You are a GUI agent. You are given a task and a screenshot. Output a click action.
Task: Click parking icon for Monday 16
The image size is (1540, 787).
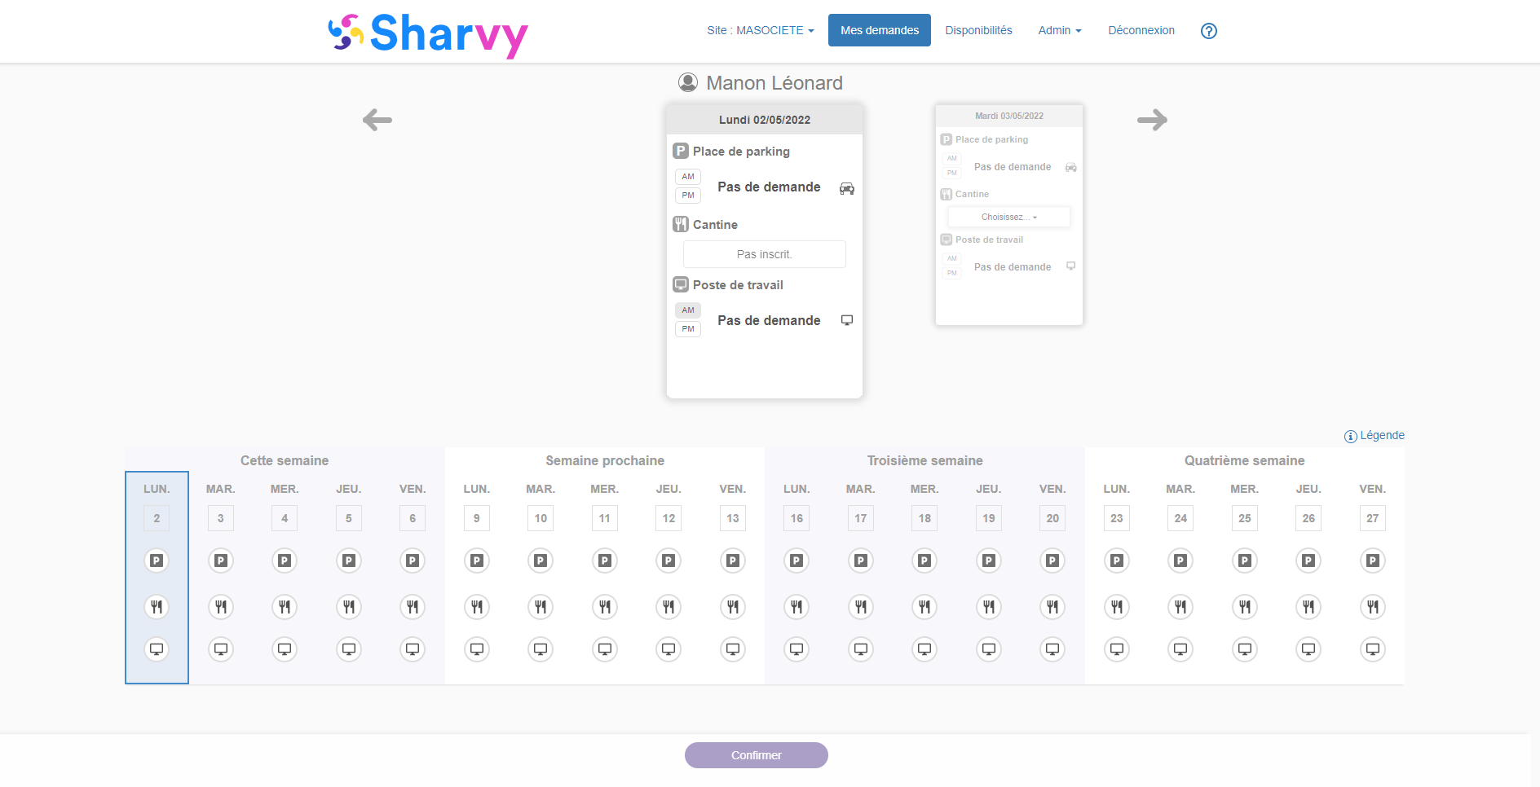click(x=796, y=561)
